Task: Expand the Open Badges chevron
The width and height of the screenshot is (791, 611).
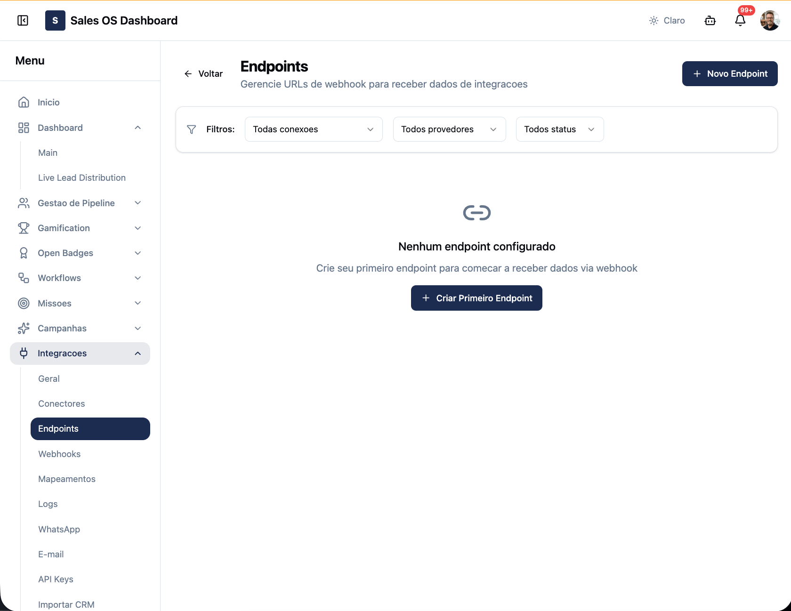Action: coord(138,253)
